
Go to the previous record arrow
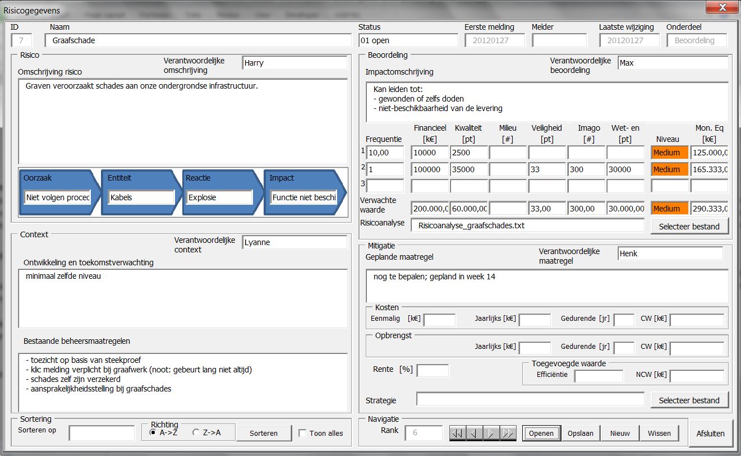pos(475,434)
